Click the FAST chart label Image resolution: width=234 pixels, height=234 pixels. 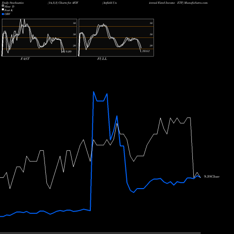coord(25,58)
